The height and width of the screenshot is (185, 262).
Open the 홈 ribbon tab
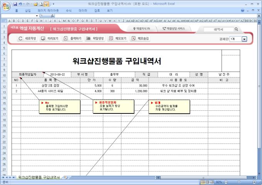[16, 11]
